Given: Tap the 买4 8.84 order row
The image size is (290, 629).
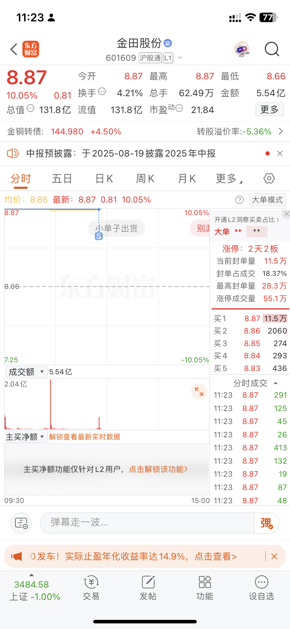Looking at the screenshot, I should click(250, 356).
